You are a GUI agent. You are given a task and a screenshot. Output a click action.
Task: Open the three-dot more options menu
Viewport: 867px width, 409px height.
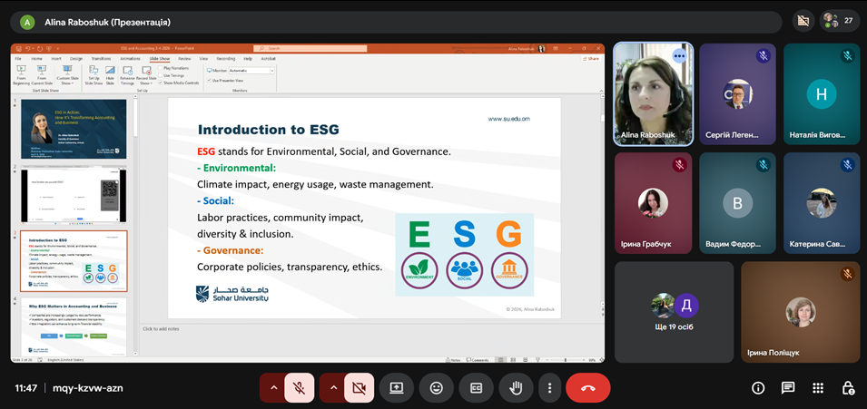[549, 388]
